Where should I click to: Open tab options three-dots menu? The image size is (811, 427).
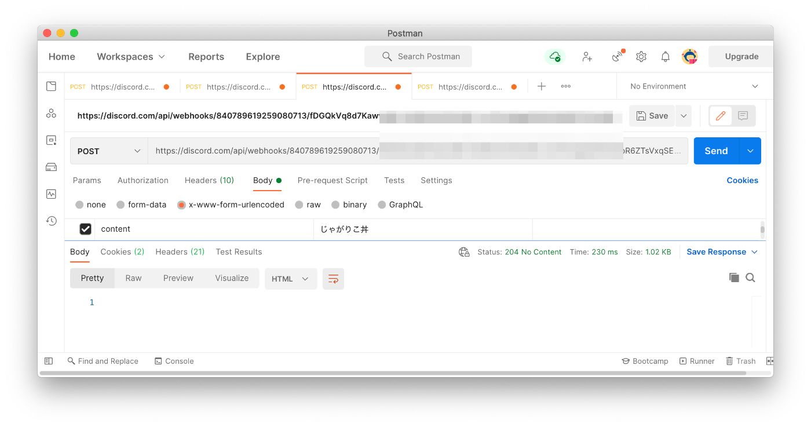566,86
